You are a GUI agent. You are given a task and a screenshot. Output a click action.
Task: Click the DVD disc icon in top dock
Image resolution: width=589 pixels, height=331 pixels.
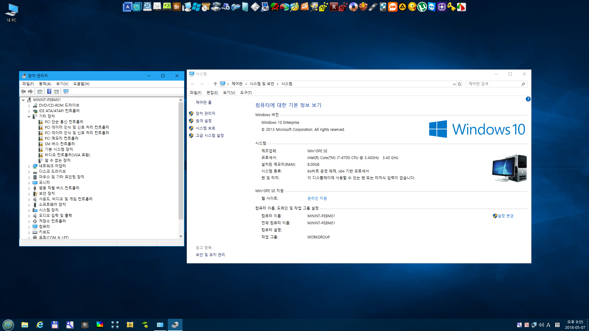tap(353, 7)
